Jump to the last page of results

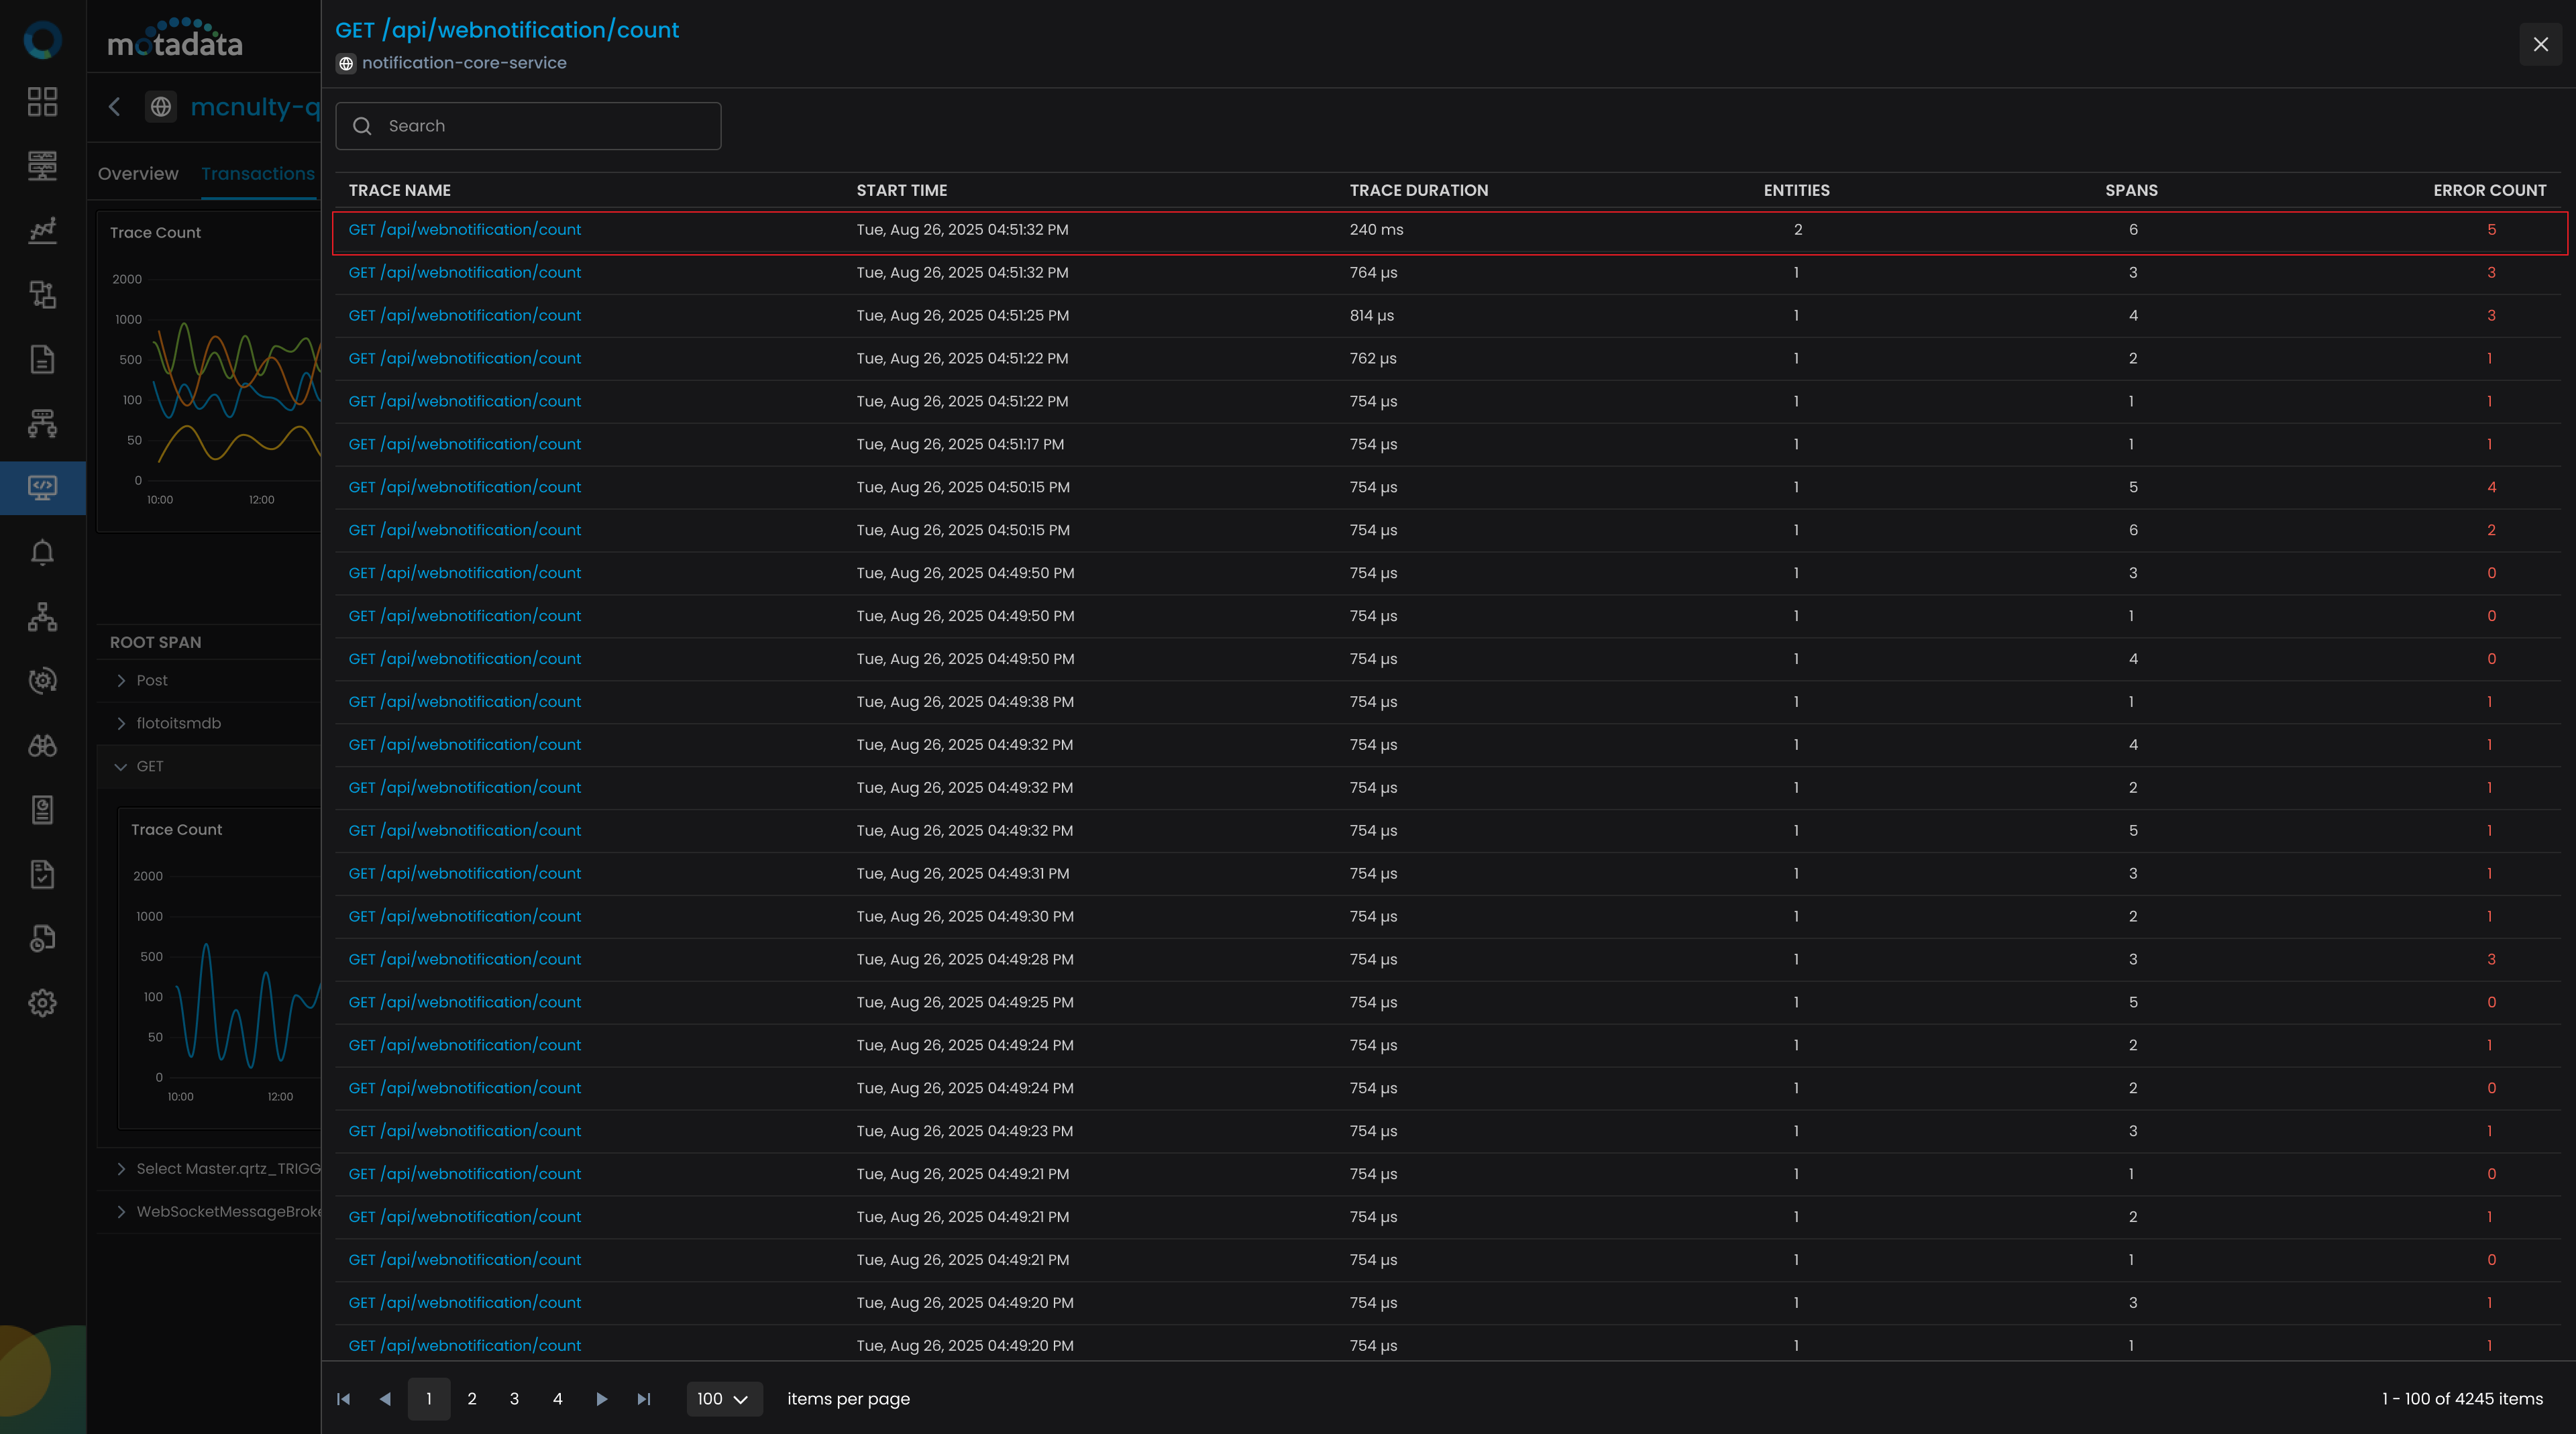tap(644, 1398)
